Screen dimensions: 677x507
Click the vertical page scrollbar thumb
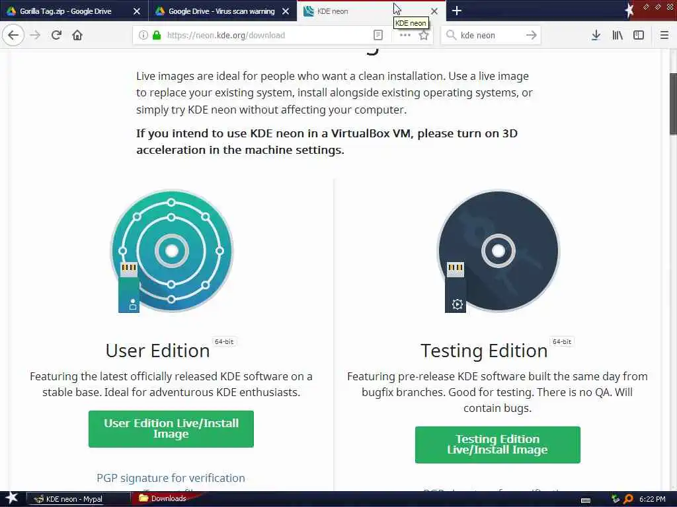click(672, 104)
